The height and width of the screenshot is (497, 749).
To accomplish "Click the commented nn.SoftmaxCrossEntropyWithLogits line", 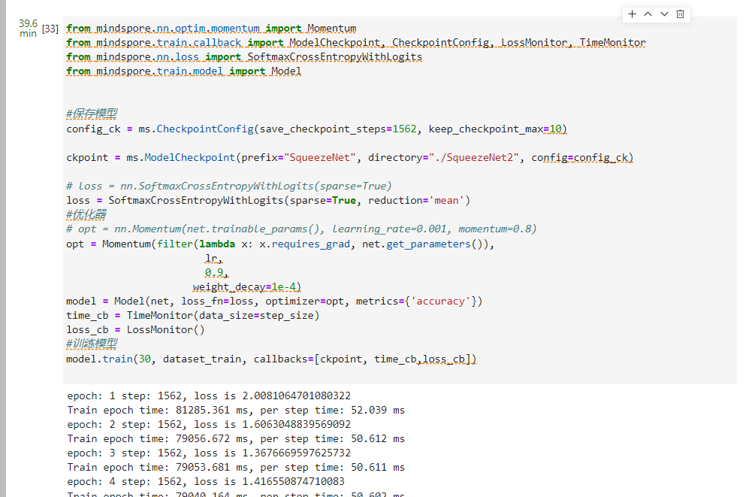I will tap(229, 186).
